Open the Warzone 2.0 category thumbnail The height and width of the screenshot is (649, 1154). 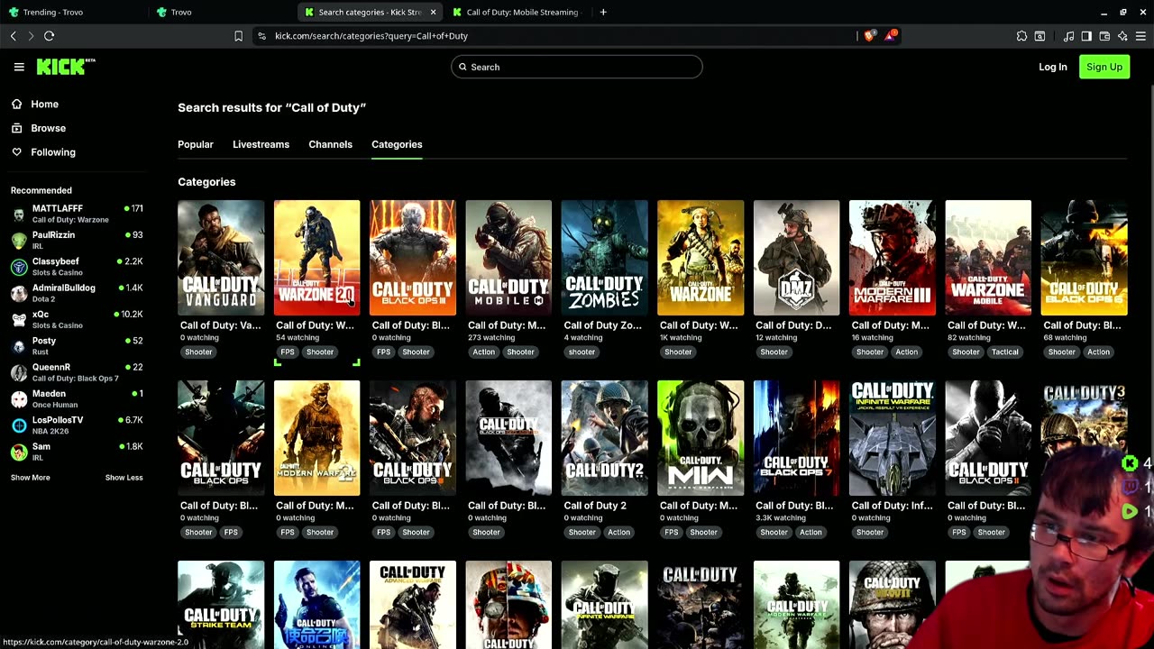click(316, 258)
